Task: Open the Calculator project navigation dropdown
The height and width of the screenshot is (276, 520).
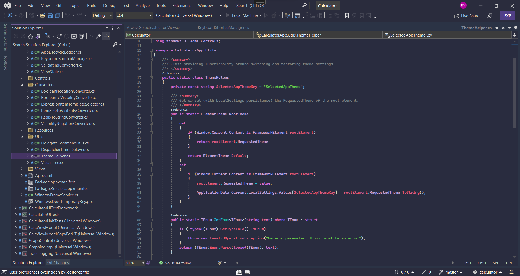Action: click(x=189, y=35)
